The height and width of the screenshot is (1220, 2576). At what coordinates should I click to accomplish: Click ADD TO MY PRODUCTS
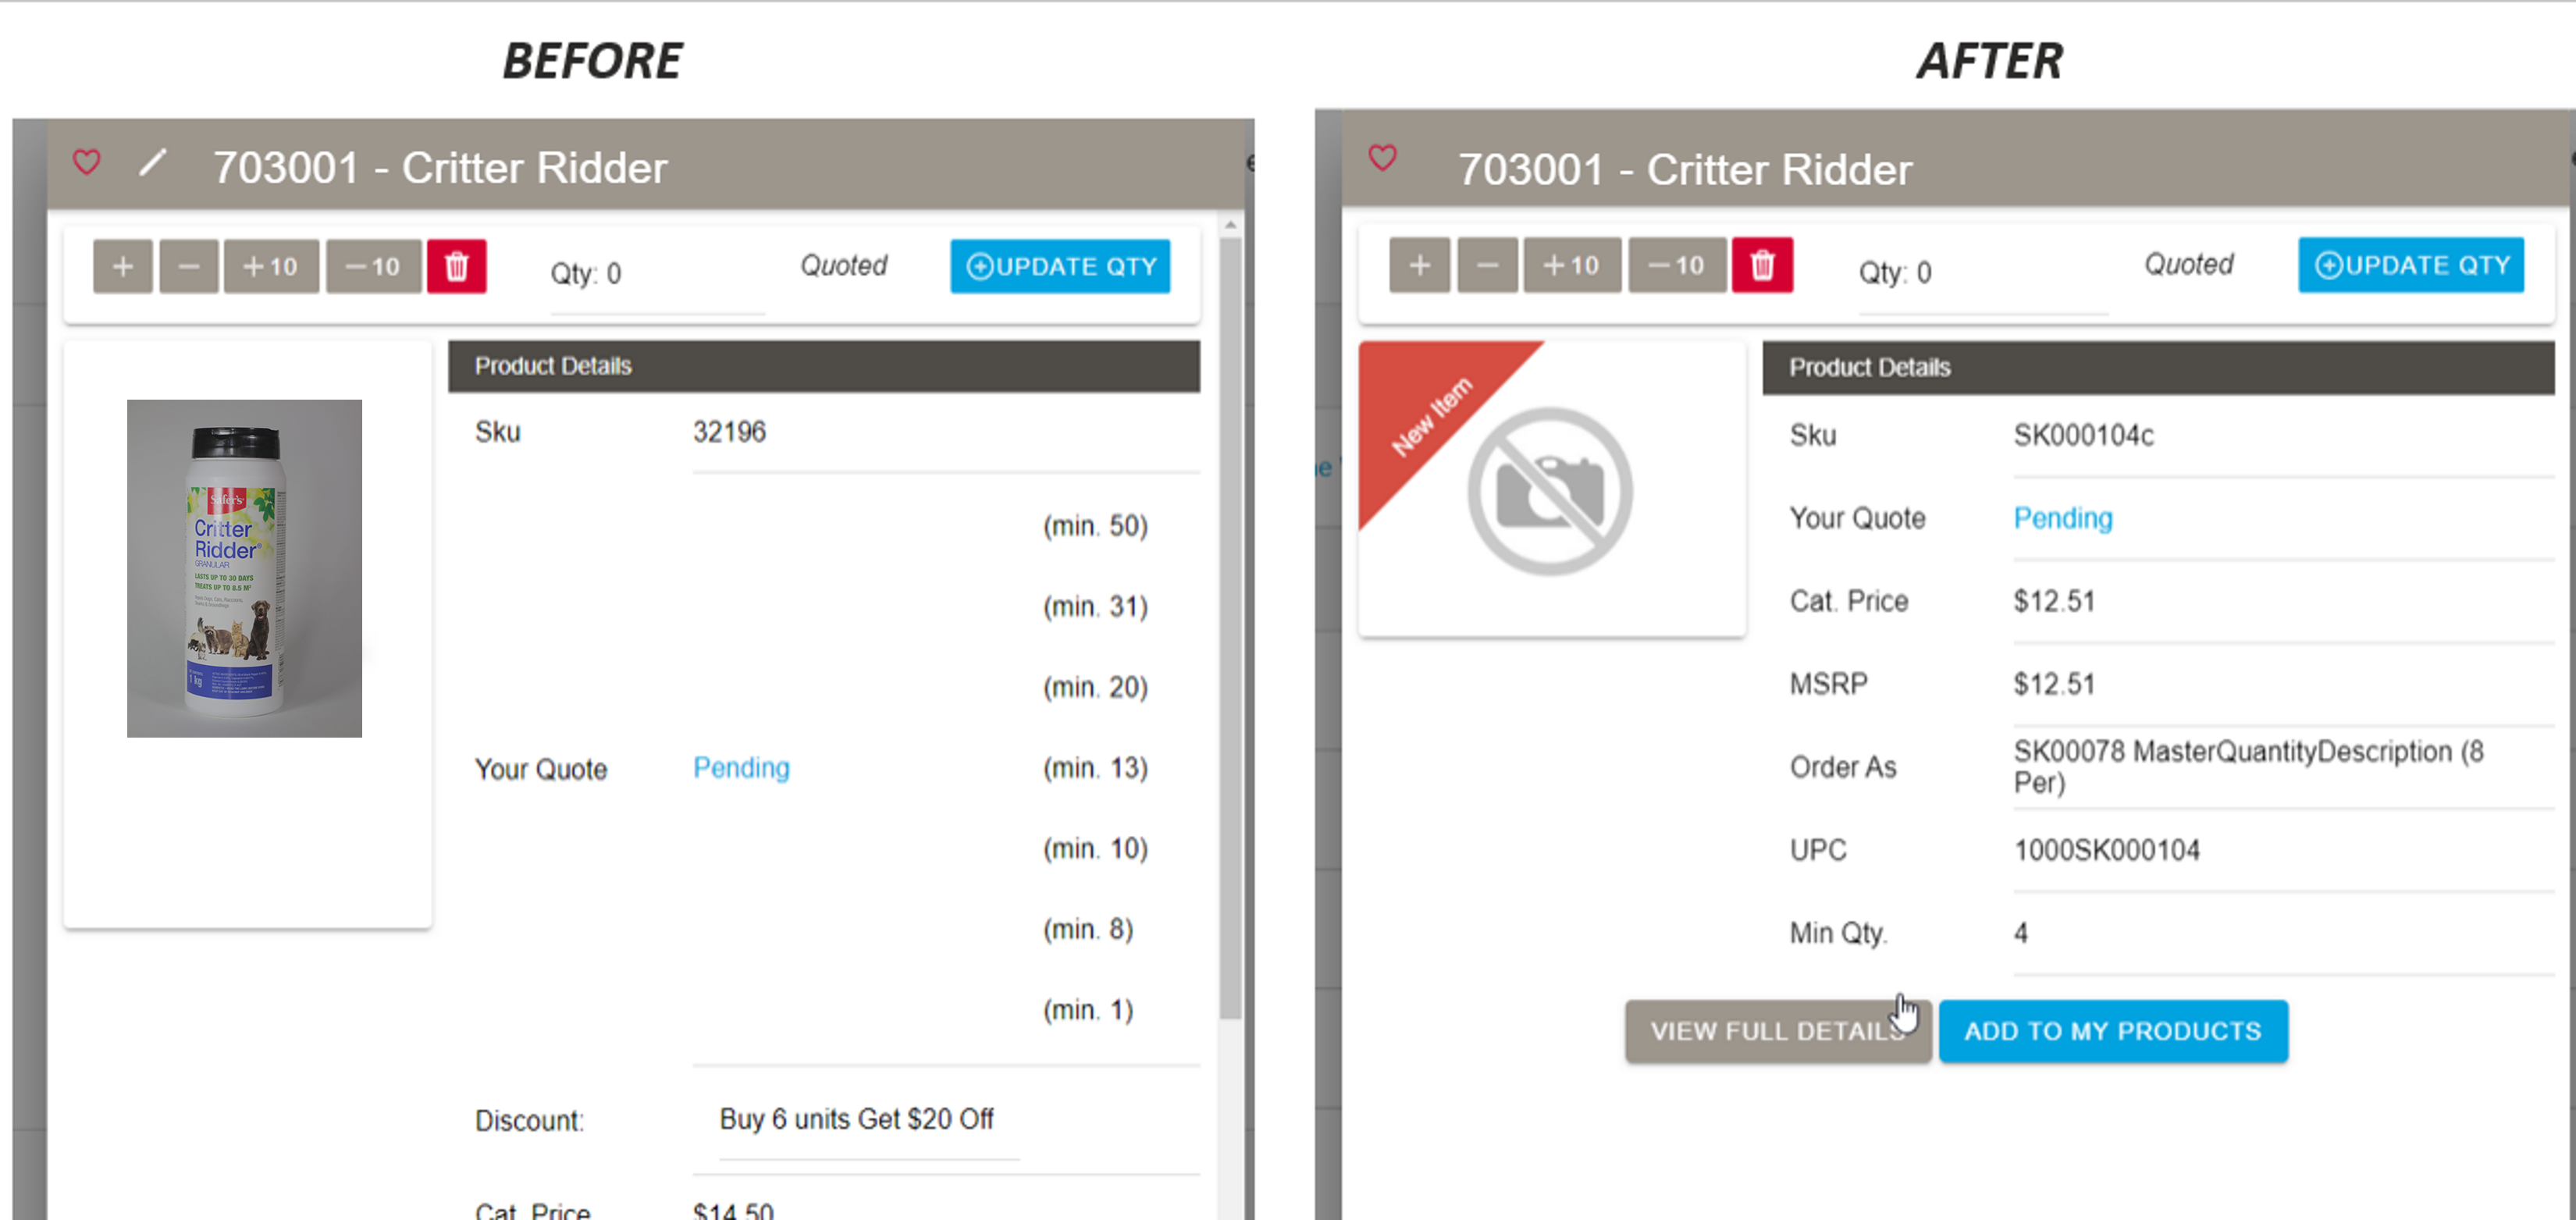click(2113, 1031)
